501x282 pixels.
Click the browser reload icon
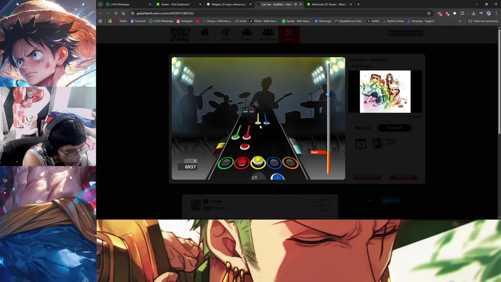click(x=116, y=13)
